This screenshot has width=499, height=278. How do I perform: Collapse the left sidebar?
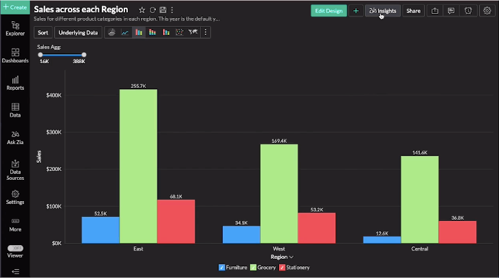click(x=15, y=271)
